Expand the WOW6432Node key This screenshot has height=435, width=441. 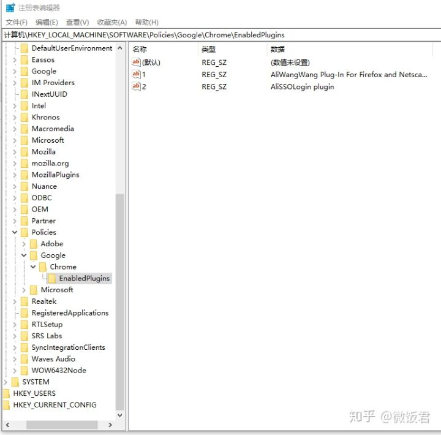coord(15,370)
